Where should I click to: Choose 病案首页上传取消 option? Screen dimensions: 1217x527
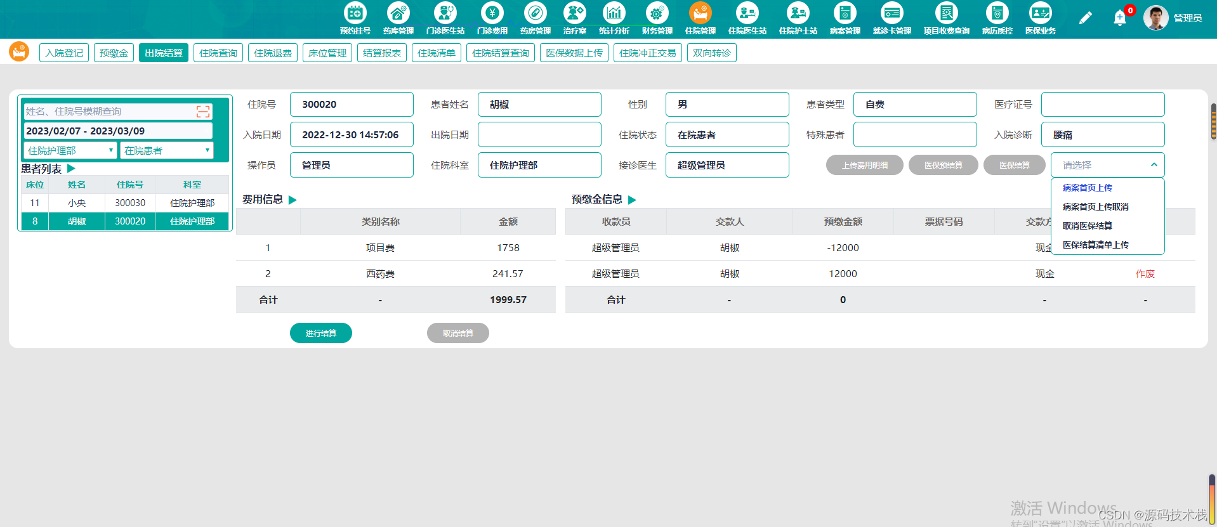pos(1095,207)
